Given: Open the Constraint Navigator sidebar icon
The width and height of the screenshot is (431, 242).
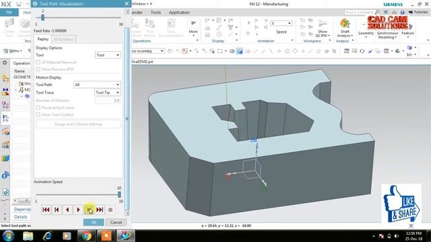Looking at the screenshot, I should 5,91.
